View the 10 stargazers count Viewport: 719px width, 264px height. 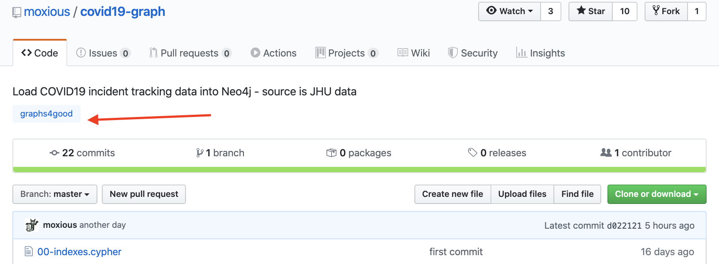[x=625, y=11]
